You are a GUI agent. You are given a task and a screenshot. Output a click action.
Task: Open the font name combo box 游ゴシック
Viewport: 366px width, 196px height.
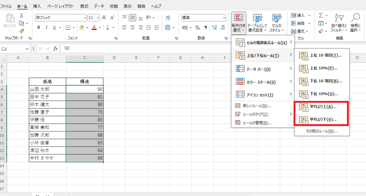[x=61, y=18]
